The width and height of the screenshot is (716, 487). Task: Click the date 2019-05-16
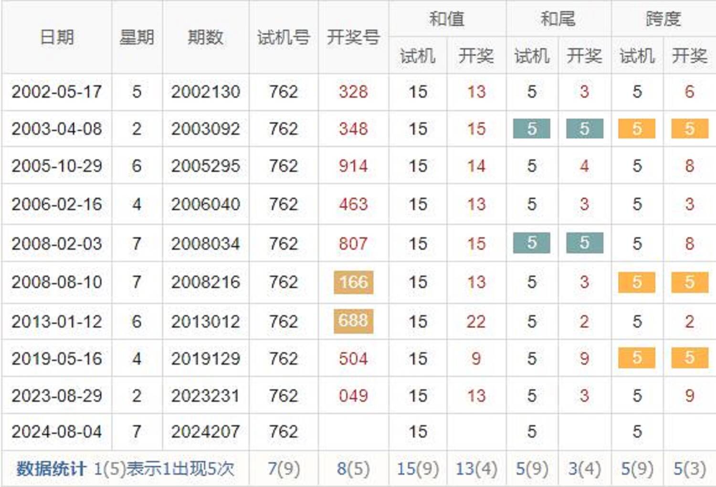pyautogui.click(x=56, y=359)
